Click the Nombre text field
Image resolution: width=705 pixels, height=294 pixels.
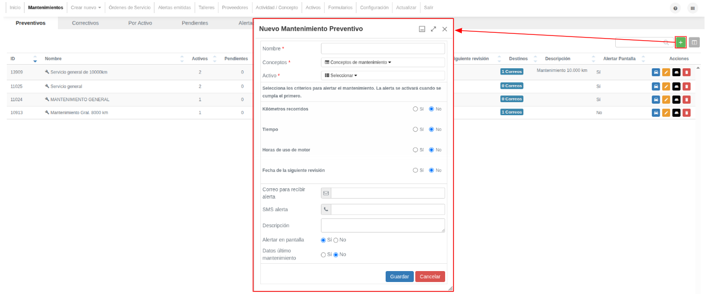[383, 48]
